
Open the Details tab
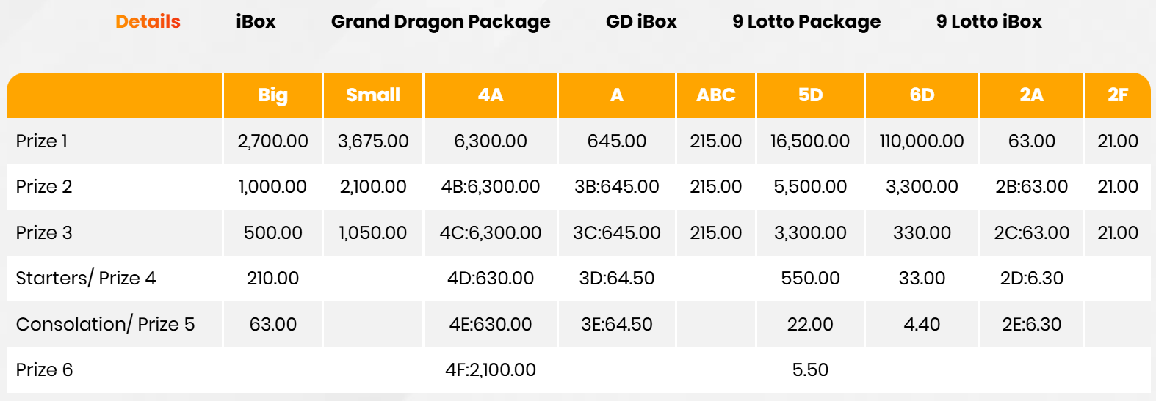pos(148,22)
